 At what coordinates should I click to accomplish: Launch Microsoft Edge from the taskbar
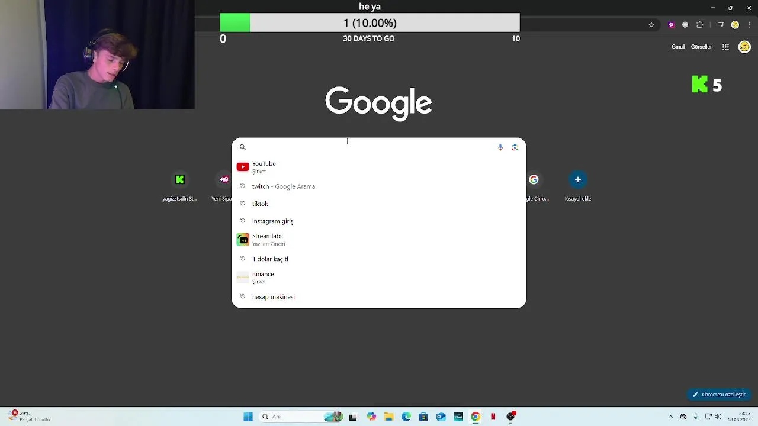pyautogui.click(x=406, y=417)
